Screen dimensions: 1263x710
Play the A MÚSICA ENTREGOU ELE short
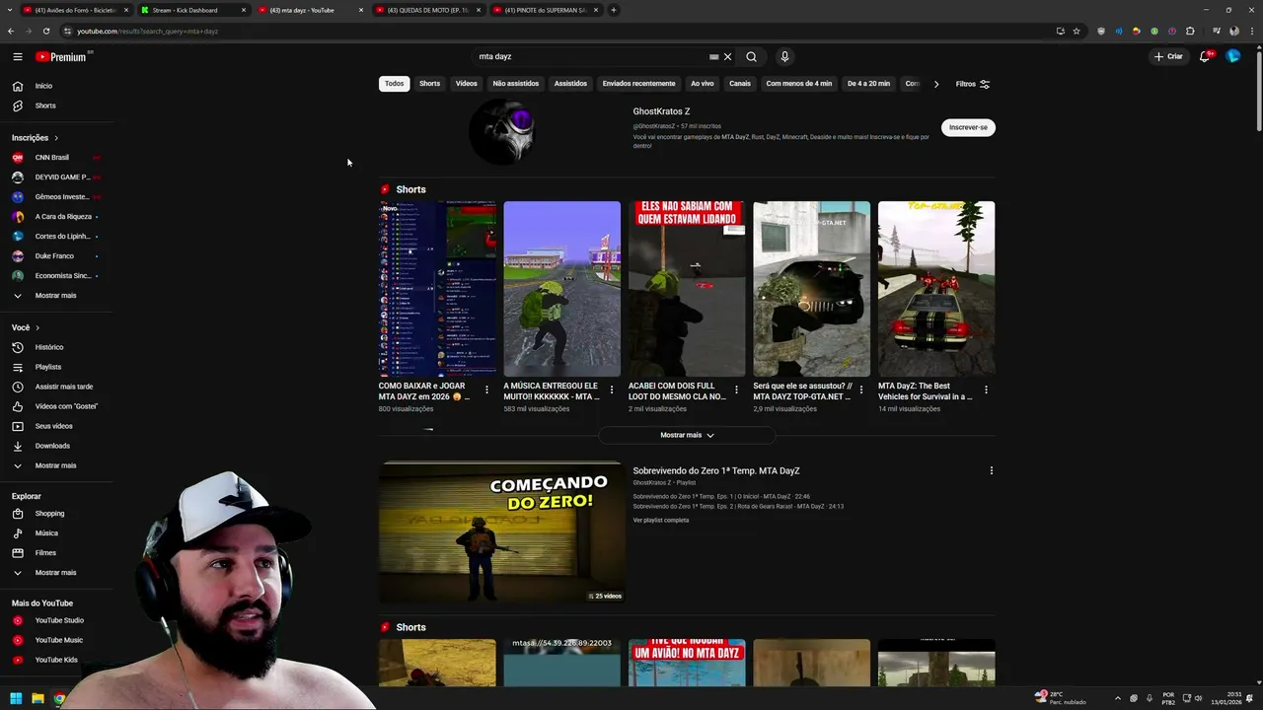tap(562, 289)
